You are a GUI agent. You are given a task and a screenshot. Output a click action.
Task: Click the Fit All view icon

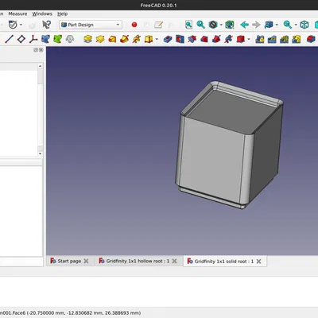coord(188,25)
